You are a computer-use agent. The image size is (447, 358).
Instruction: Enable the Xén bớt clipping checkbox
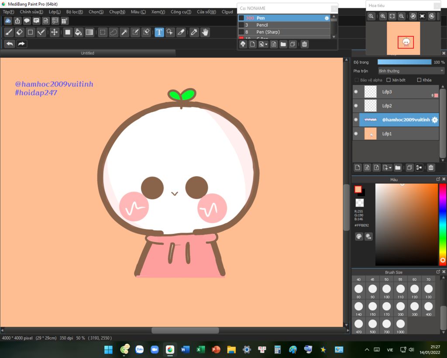click(x=388, y=80)
